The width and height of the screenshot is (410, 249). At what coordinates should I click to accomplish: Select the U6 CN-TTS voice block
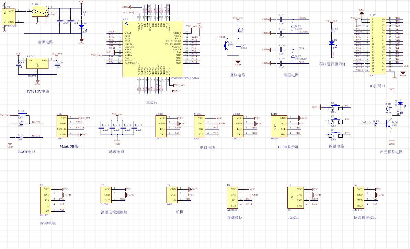click(x=358, y=198)
